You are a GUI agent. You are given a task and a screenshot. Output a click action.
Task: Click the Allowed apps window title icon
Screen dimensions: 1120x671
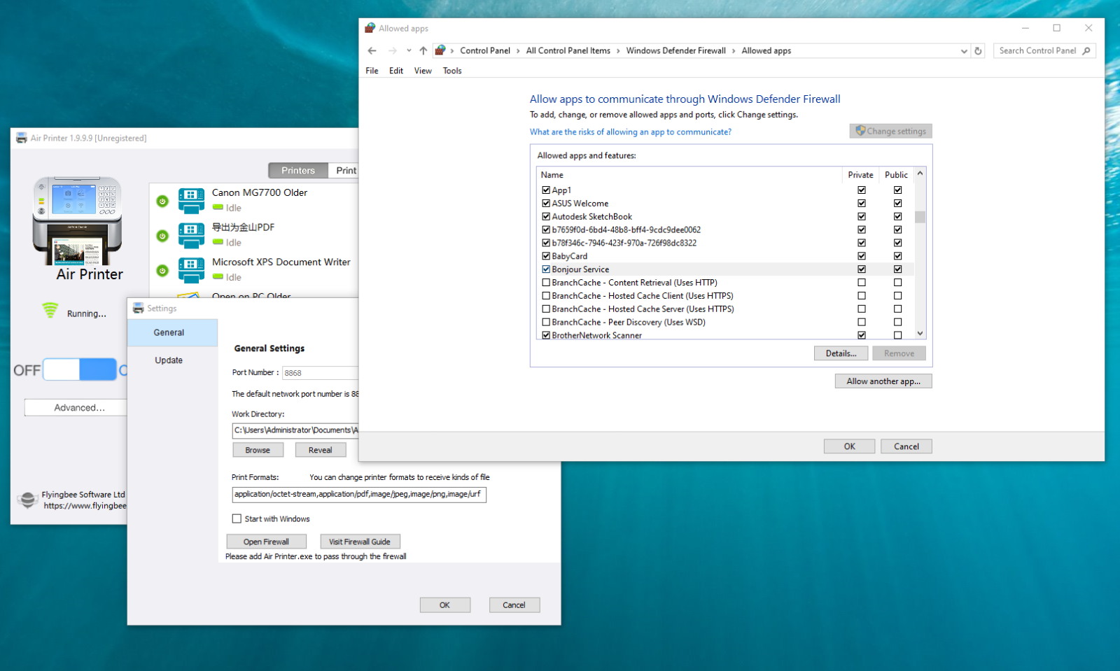370,28
